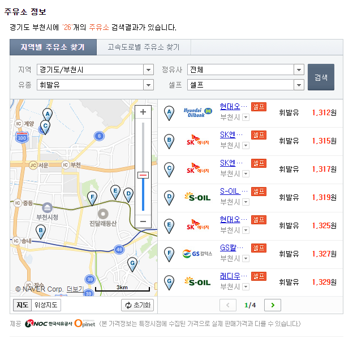Click price 1,312원 in row A
This screenshot has height=339, width=353.
pos(324,112)
